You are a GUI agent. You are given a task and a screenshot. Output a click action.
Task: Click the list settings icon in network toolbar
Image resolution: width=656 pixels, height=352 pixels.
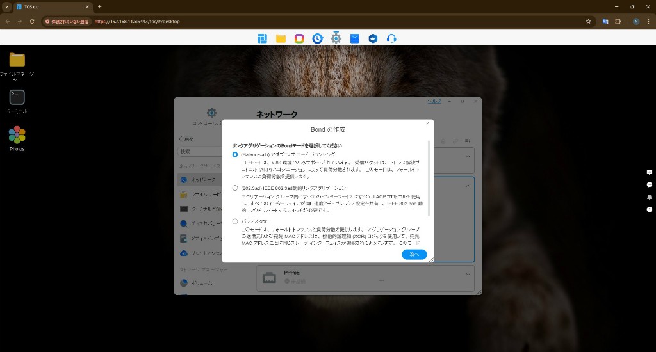pos(468,141)
